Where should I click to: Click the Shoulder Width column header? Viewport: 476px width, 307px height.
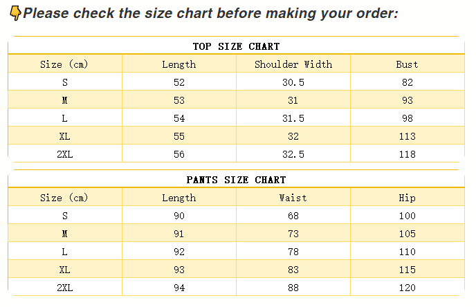[293, 64]
